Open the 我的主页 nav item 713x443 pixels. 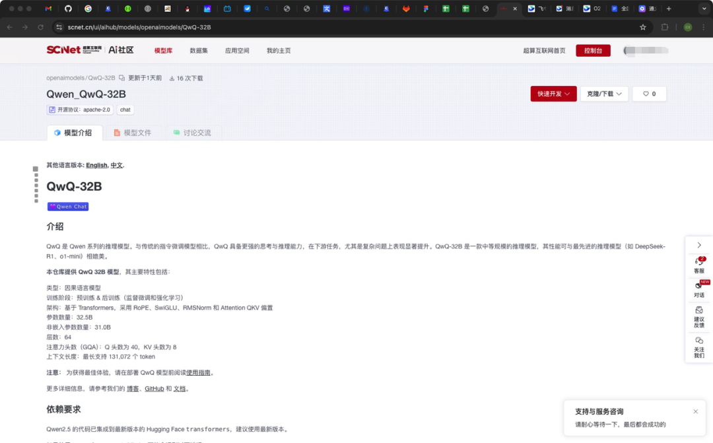[x=279, y=50]
